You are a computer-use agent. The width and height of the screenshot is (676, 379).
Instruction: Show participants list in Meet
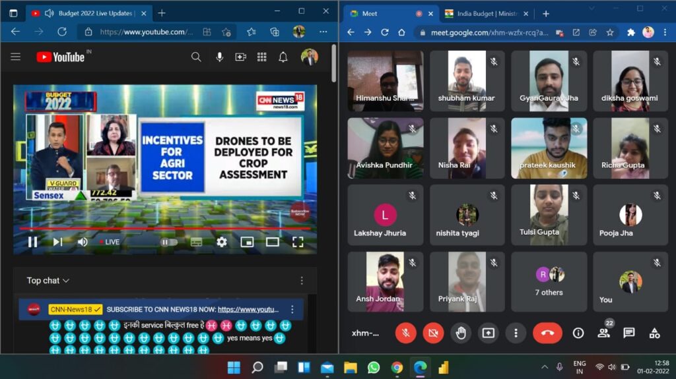[x=603, y=333]
